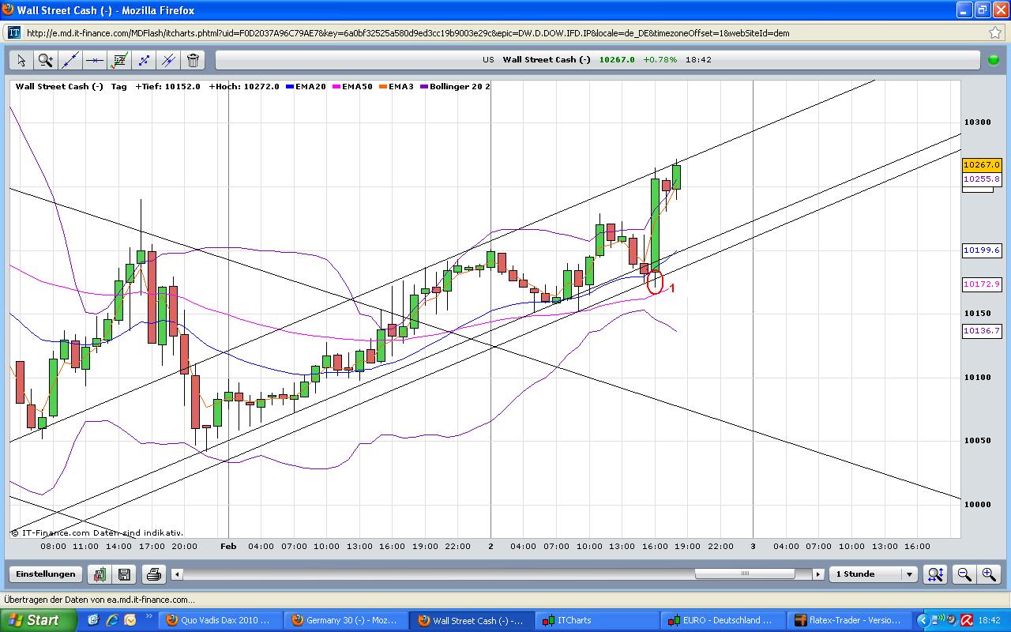Activate the zoom magnifier tool
This screenshot has height=632, width=1011.
pos(45,60)
